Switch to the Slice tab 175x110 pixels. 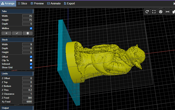pos(22,4)
